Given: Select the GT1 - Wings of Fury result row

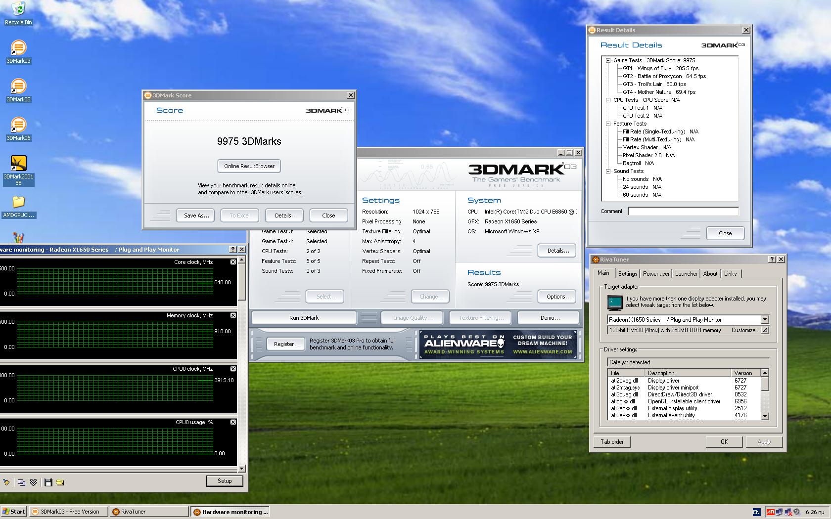Looking at the screenshot, I should (x=660, y=68).
